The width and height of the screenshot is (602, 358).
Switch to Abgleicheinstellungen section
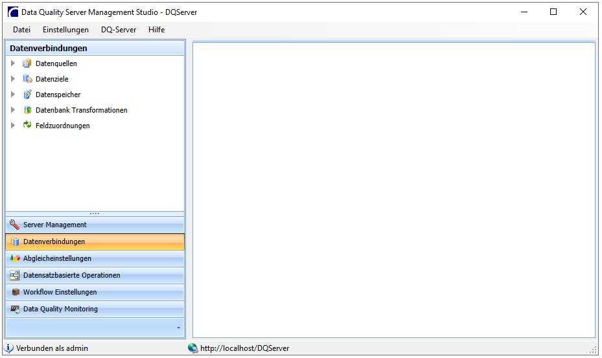click(x=95, y=258)
